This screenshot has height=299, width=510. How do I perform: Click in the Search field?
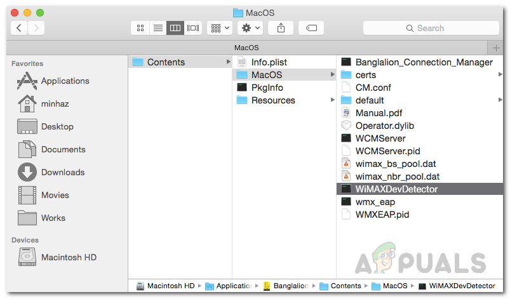(431, 29)
